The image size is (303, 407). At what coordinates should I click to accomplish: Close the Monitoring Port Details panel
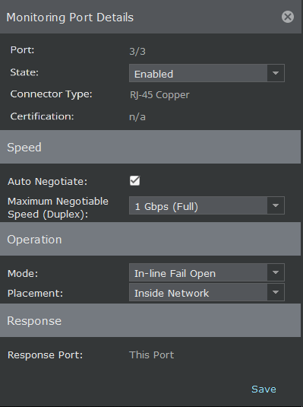coord(288,17)
